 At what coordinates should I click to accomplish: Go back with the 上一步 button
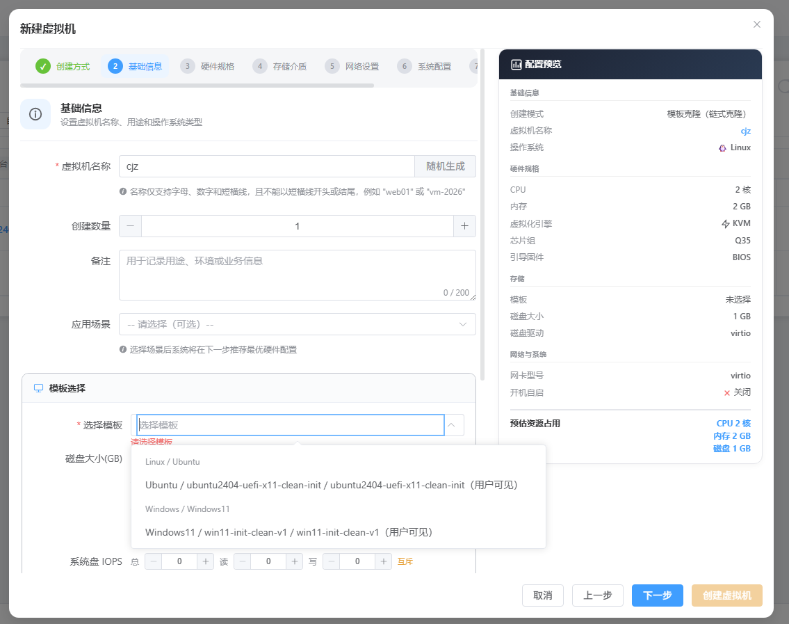(x=598, y=595)
